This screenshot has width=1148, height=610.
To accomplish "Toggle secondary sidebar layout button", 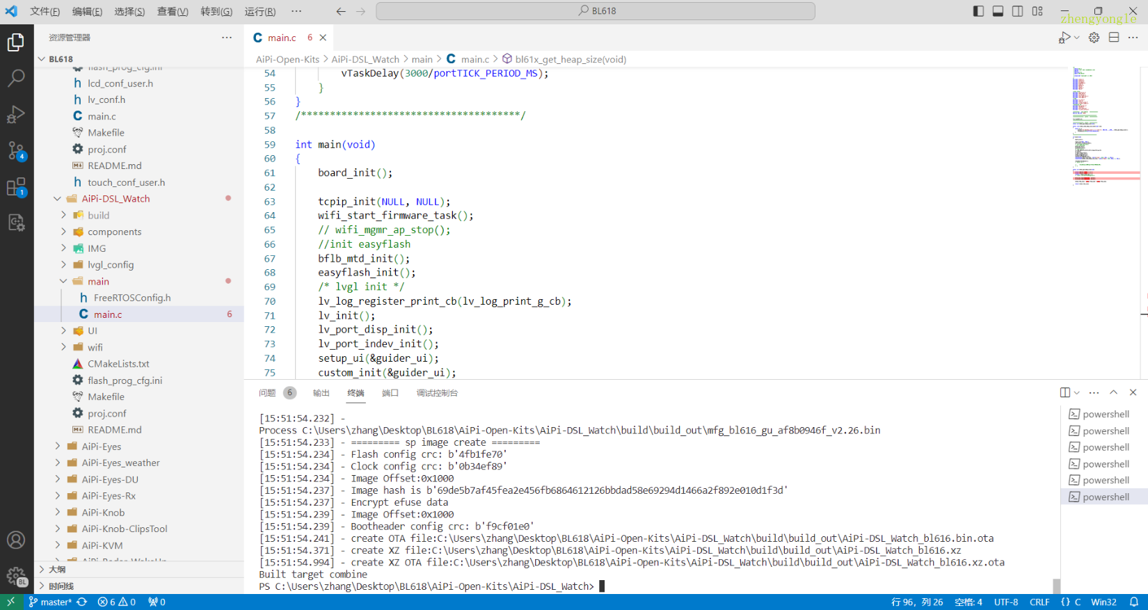I will [x=1017, y=11].
